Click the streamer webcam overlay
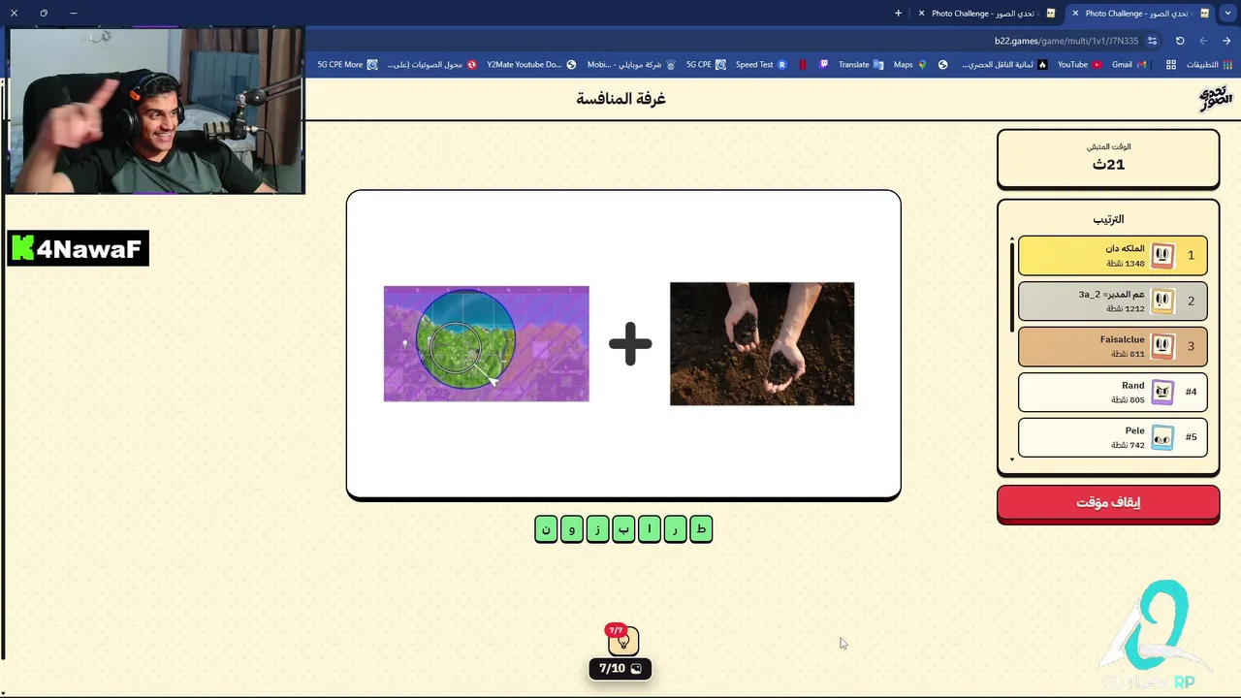The image size is (1241, 698). click(154, 111)
